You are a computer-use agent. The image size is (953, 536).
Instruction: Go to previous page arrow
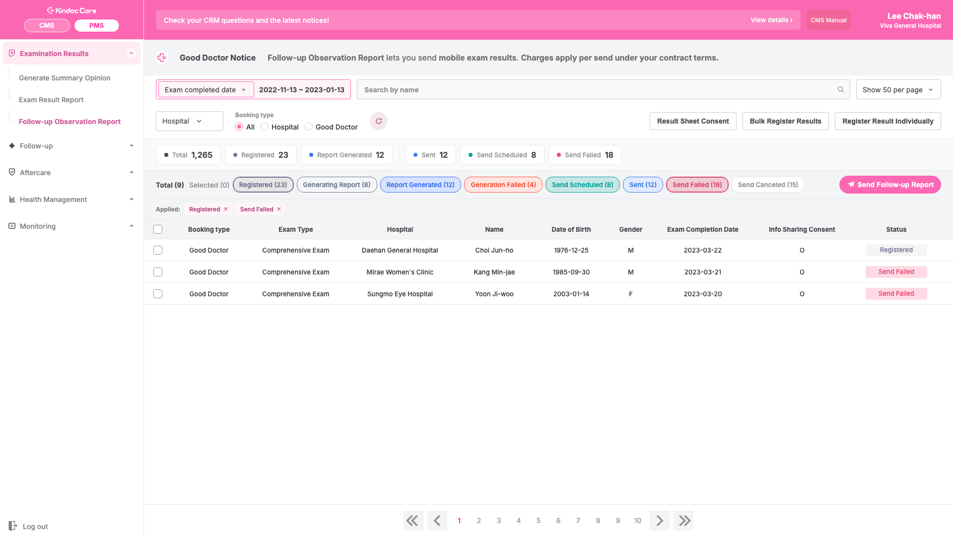[437, 521]
